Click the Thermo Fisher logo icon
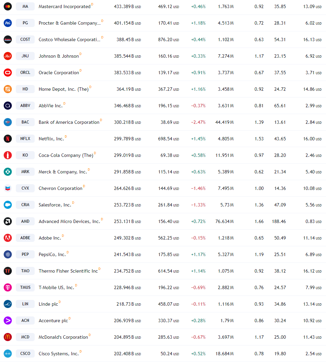This screenshot has width=326, height=362. (8, 271)
